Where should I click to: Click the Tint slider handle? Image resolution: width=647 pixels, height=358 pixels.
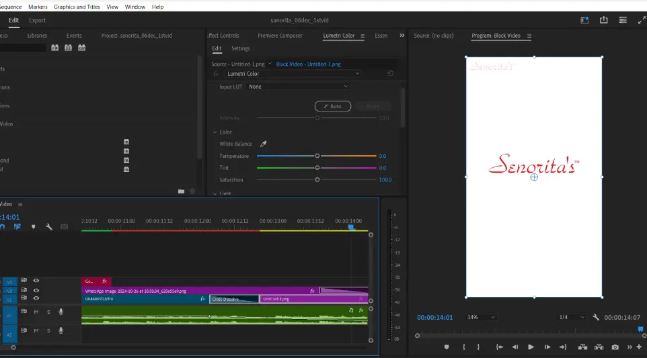(317, 168)
